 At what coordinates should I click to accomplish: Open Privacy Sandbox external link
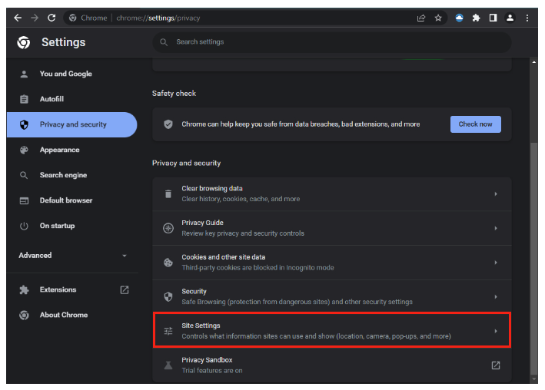coord(496,365)
